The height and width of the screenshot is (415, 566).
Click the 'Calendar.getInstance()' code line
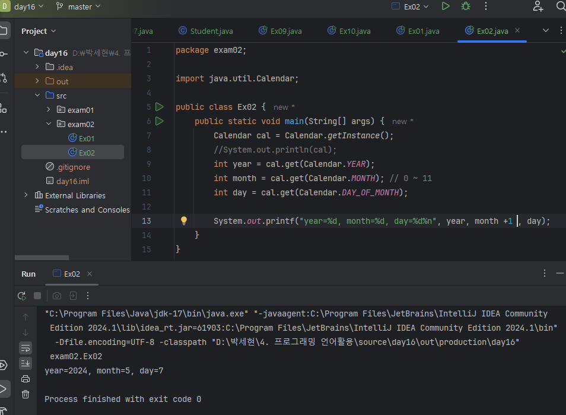tap(303, 135)
